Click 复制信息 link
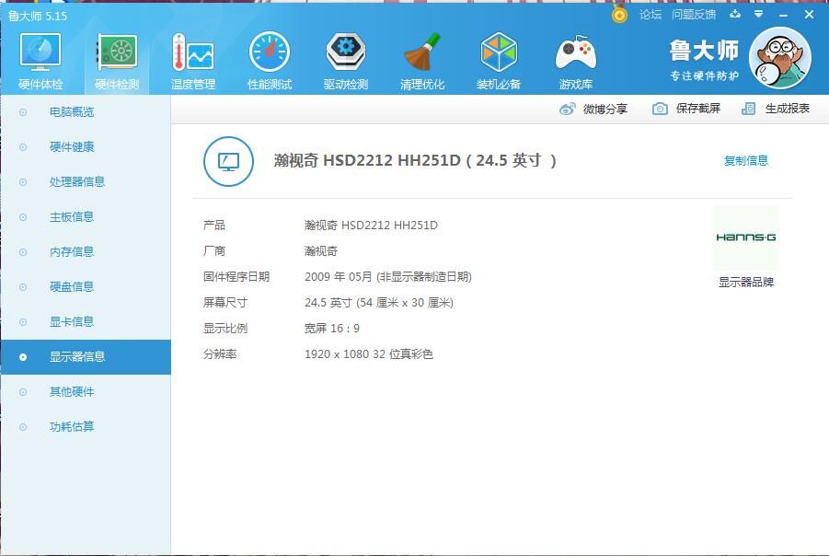829x556 pixels. pos(745,161)
